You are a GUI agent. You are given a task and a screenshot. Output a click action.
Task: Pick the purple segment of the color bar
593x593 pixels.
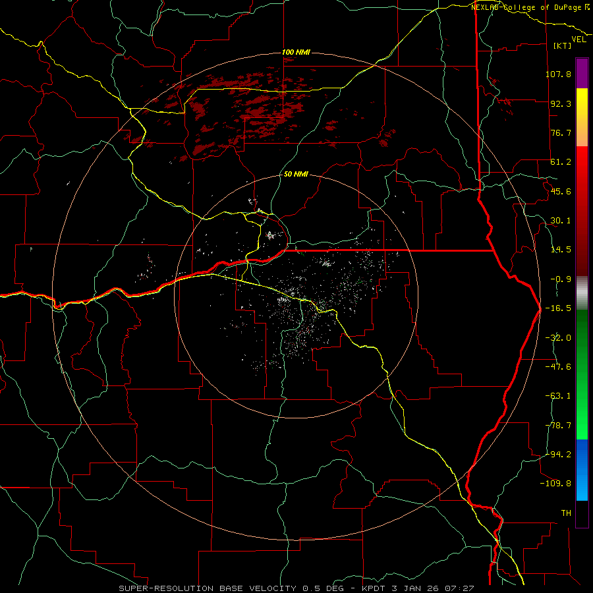582,73
